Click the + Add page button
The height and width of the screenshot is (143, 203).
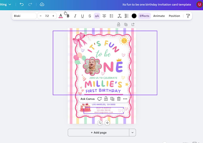click(x=99, y=133)
